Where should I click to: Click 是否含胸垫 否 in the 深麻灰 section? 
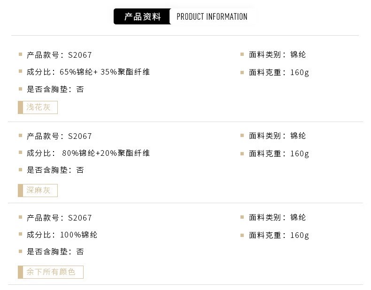[55, 170]
